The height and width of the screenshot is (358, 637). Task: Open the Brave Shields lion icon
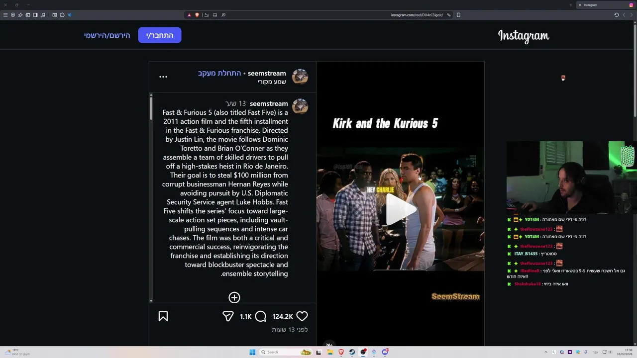tap(197, 15)
